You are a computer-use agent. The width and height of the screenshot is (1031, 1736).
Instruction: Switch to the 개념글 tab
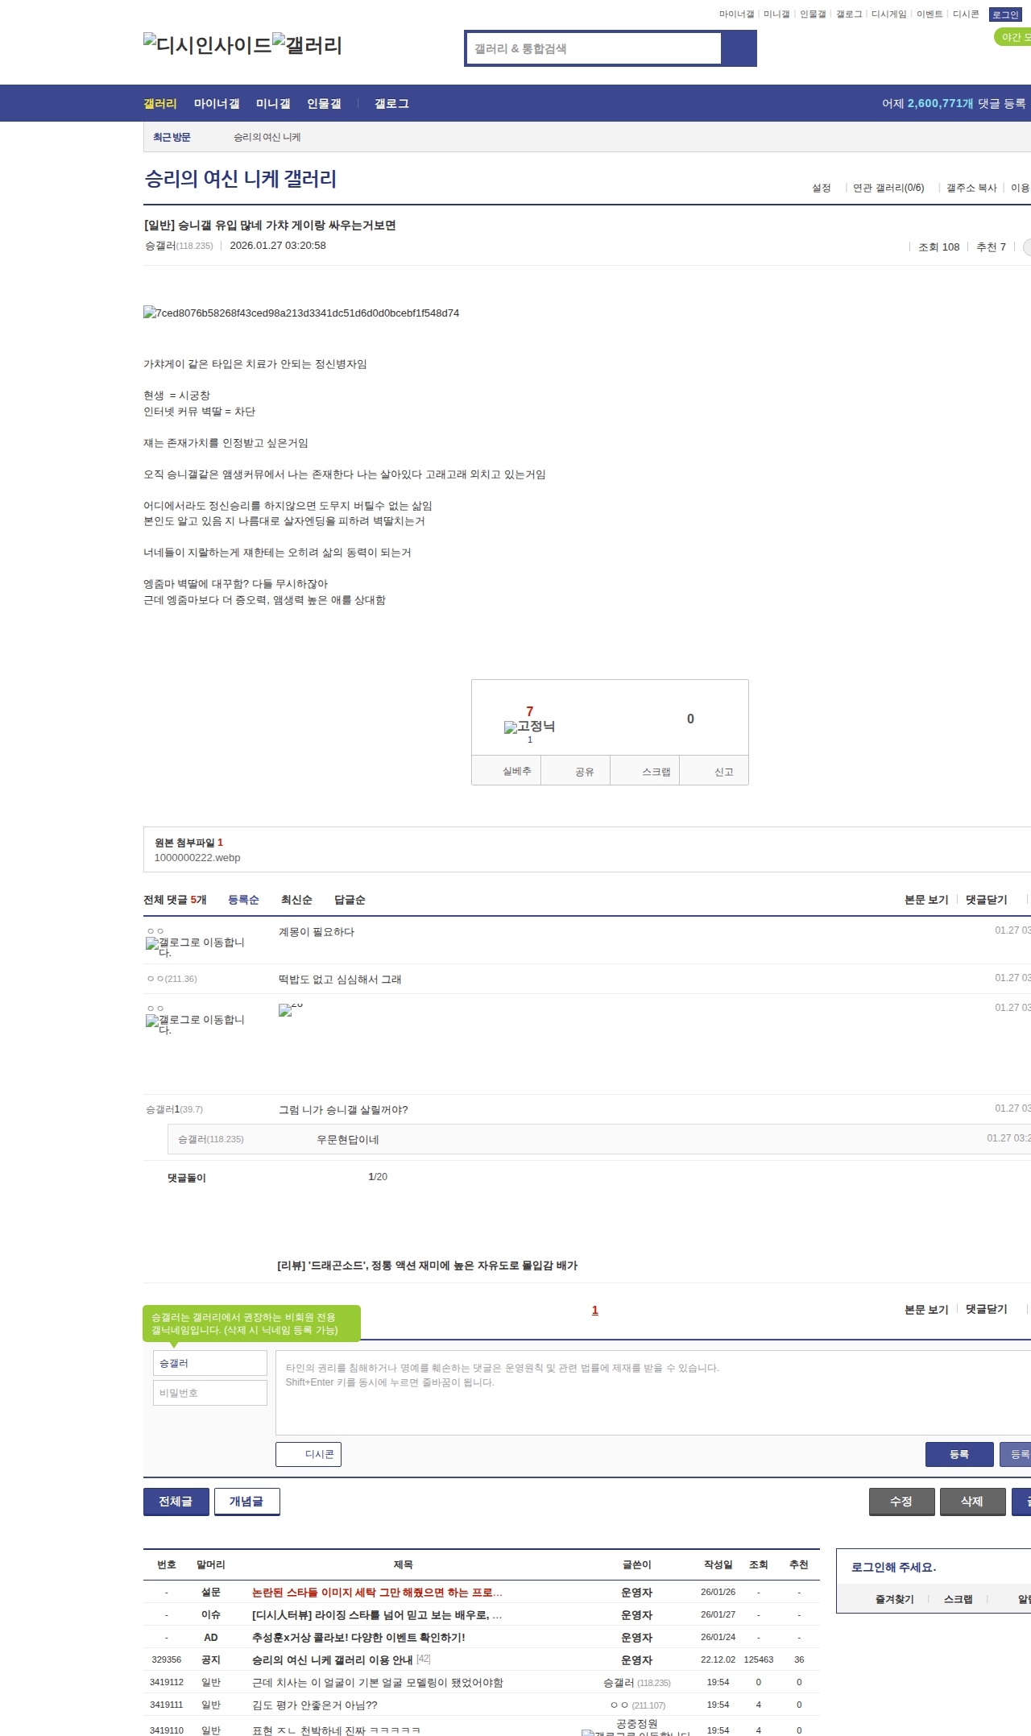click(x=246, y=1502)
